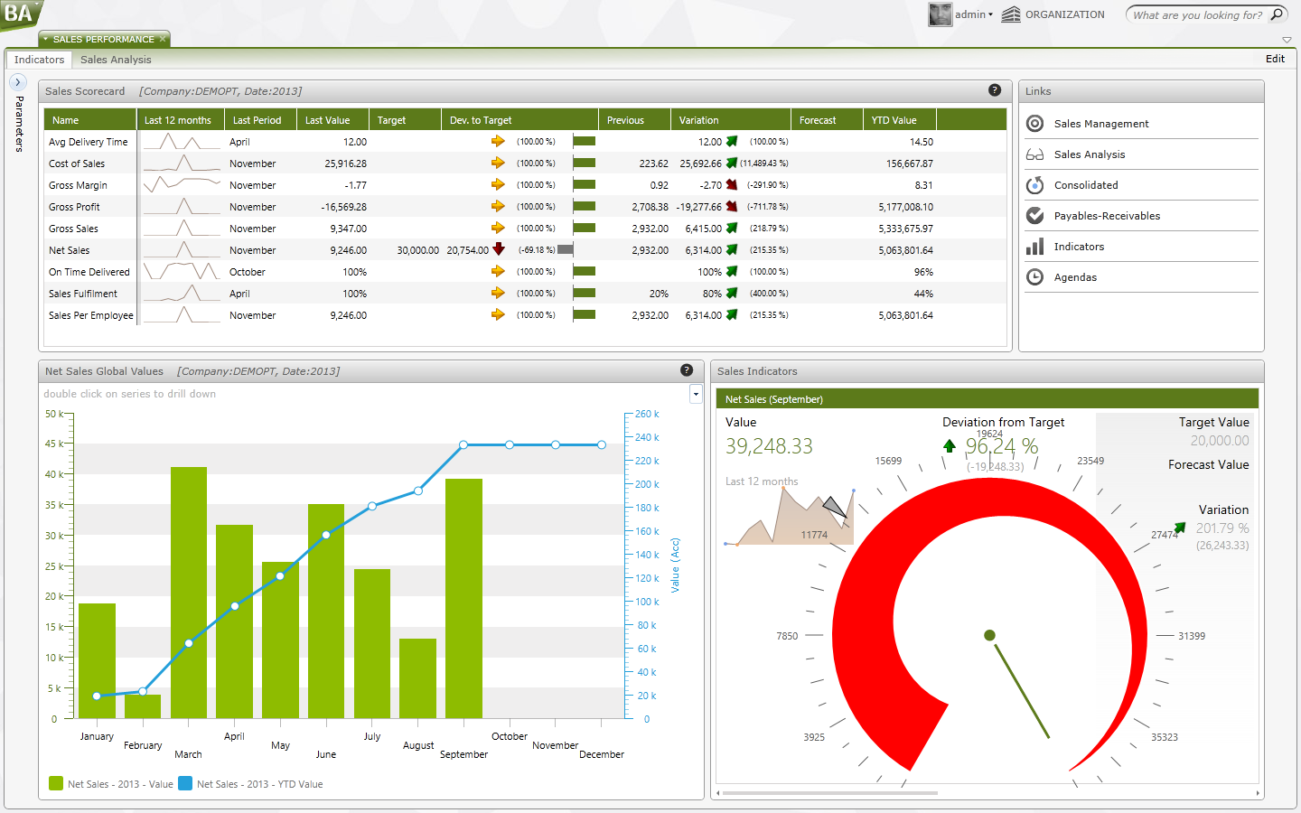
Task: Click the Edit button
Action: point(1275,59)
